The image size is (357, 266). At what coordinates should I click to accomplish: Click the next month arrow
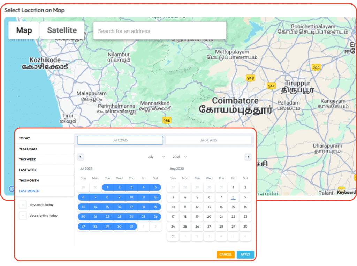[248, 157]
